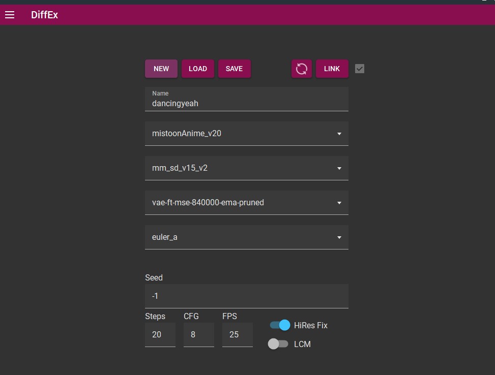Open the mistoonAnime_v20 model dropdown
Image resolution: width=495 pixels, height=375 pixels.
click(x=247, y=134)
